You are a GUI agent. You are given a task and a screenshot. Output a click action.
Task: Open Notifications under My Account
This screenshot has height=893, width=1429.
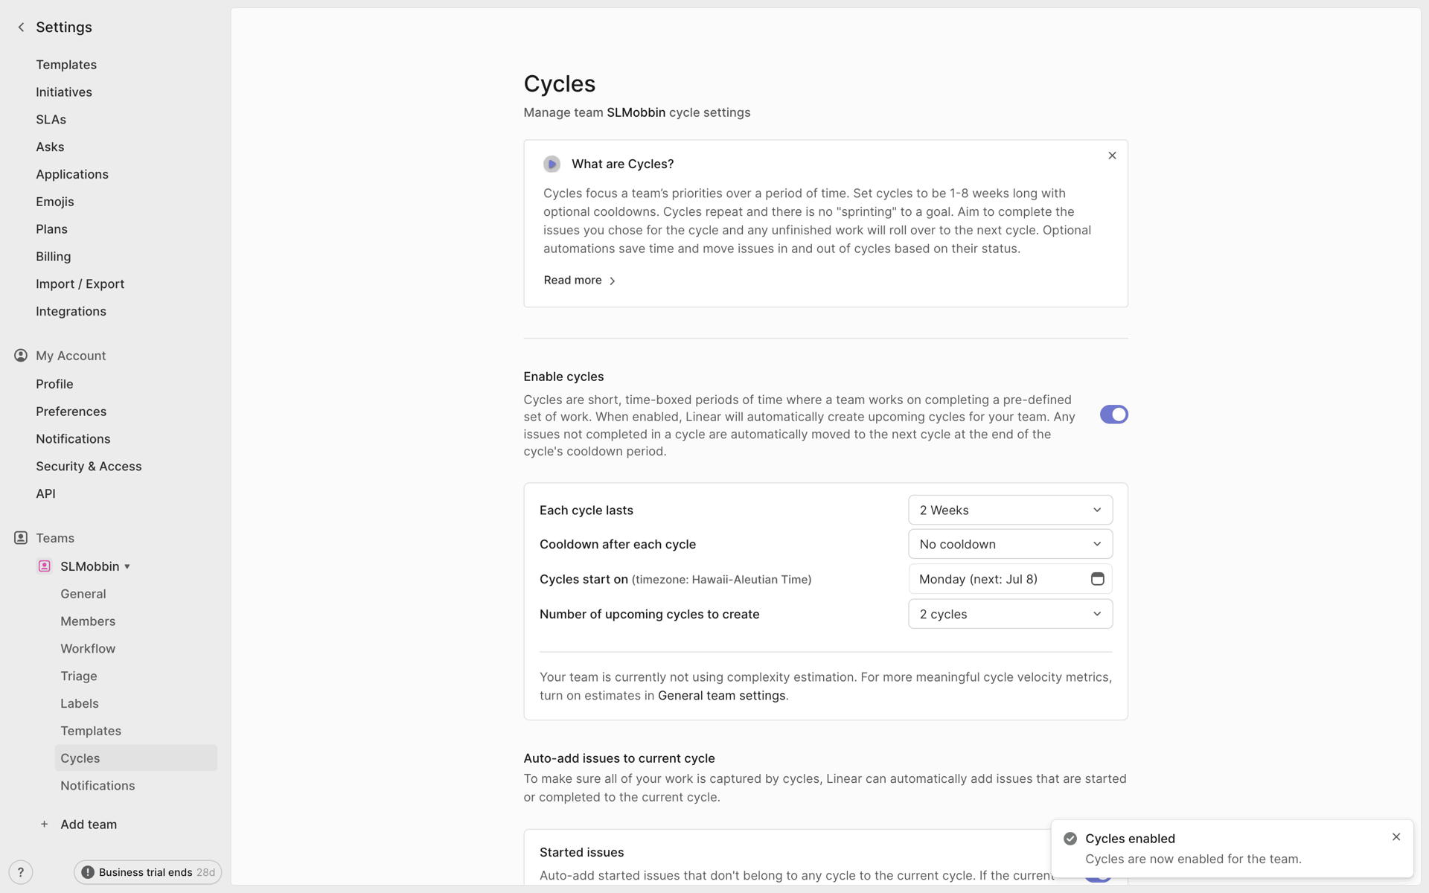pyautogui.click(x=73, y=439)
